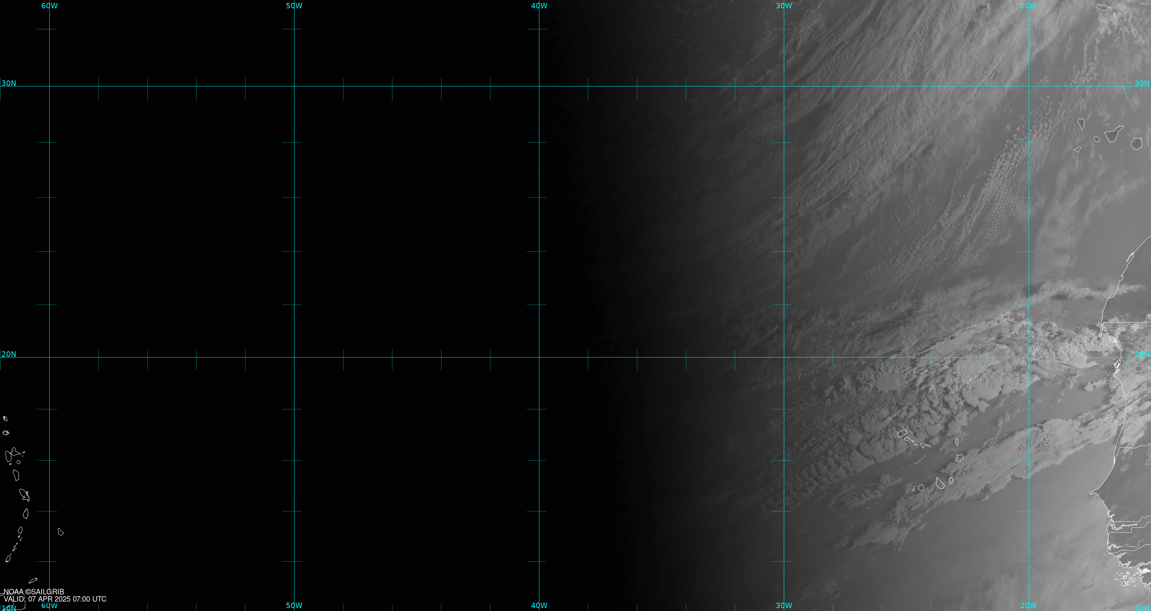Click the VALID: 07 APR 2025 07:00 UTC timestamp
1151x611 pixels.
point(55,599)
